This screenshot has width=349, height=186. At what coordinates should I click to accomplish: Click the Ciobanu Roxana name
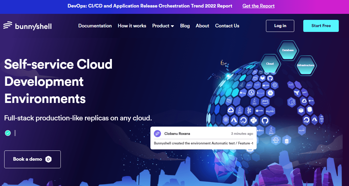pos(177,134)
